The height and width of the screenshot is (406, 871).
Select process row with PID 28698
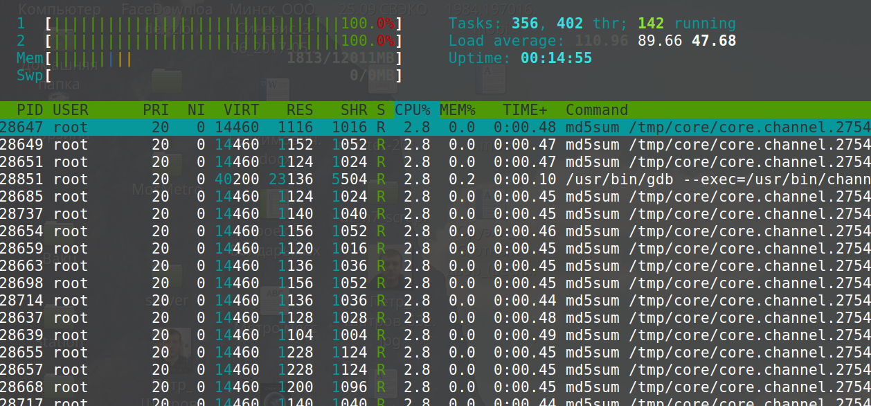click(x=435, y=283)
